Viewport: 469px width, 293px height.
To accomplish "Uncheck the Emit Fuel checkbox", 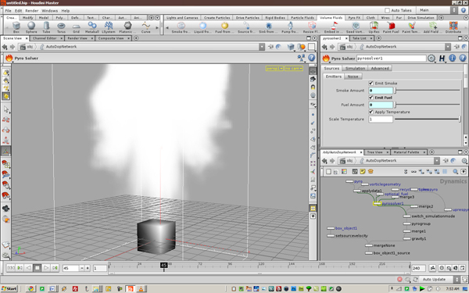I will click(371, 98).
